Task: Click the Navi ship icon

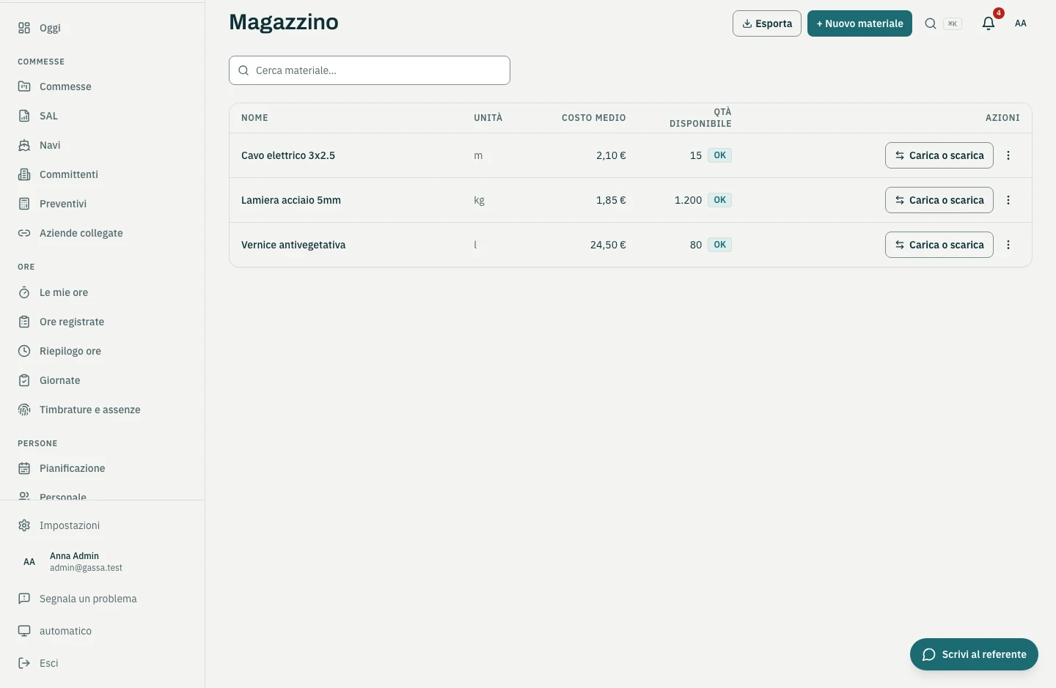Action: (24, 145)
